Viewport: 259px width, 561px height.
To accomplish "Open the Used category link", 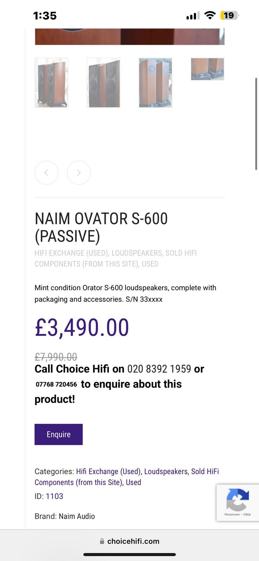I will tap(133, 482).
